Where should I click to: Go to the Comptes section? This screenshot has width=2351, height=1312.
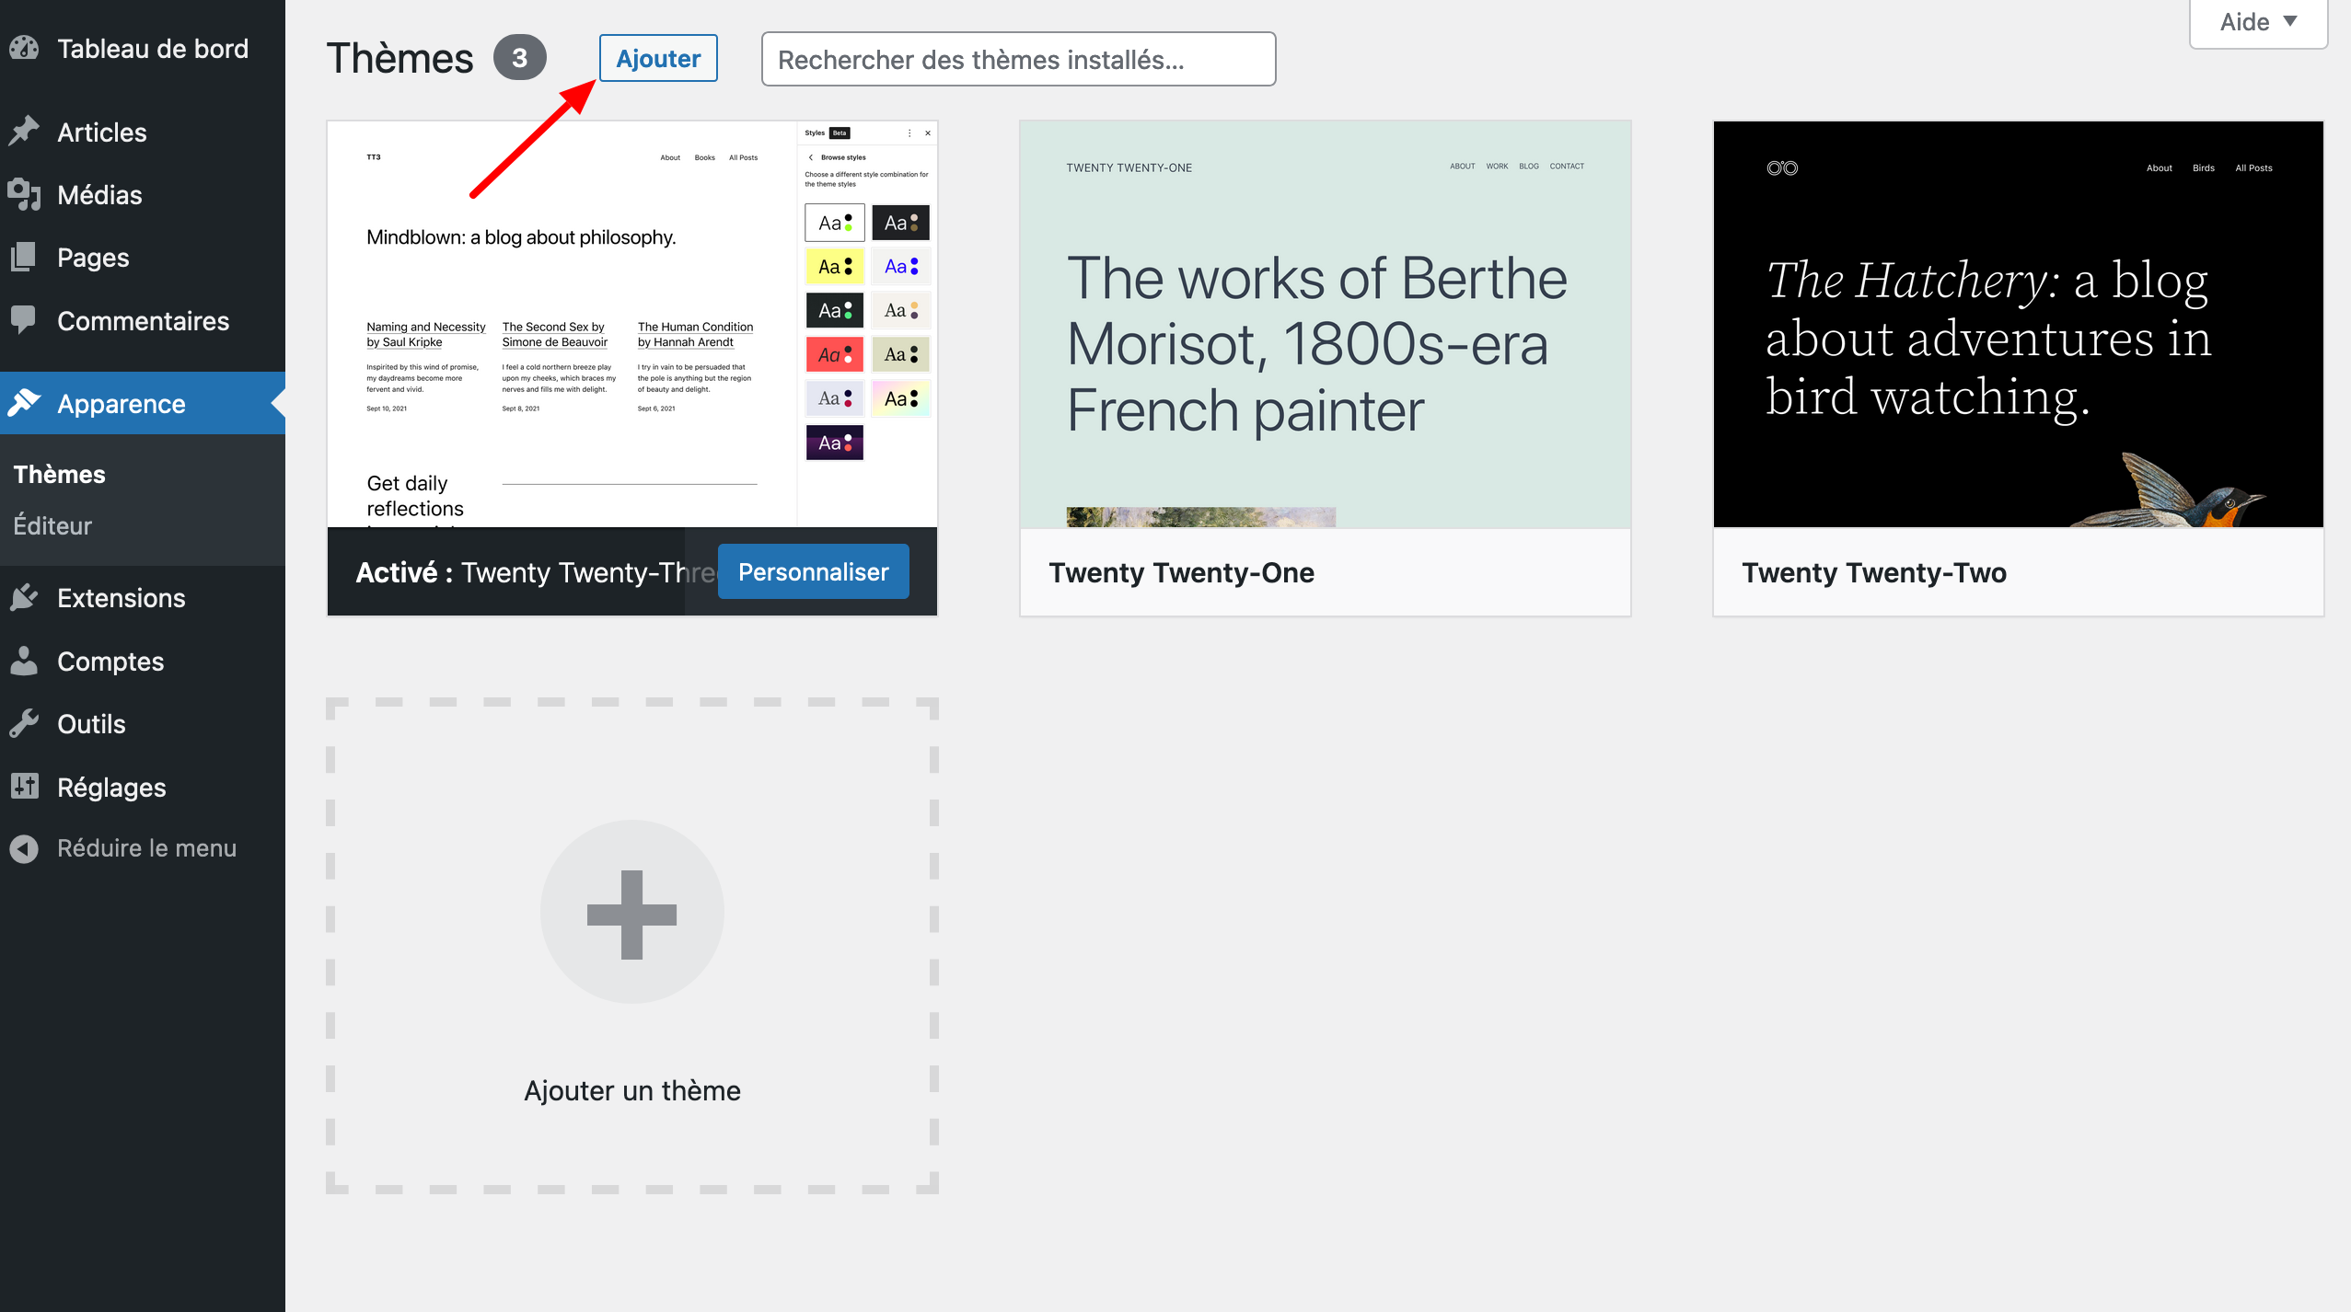(x=143, y=661)
